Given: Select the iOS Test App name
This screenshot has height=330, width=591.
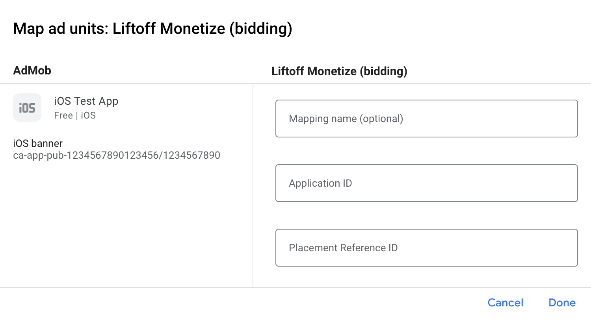Looking at the screenshot, I should coord(86,101).
